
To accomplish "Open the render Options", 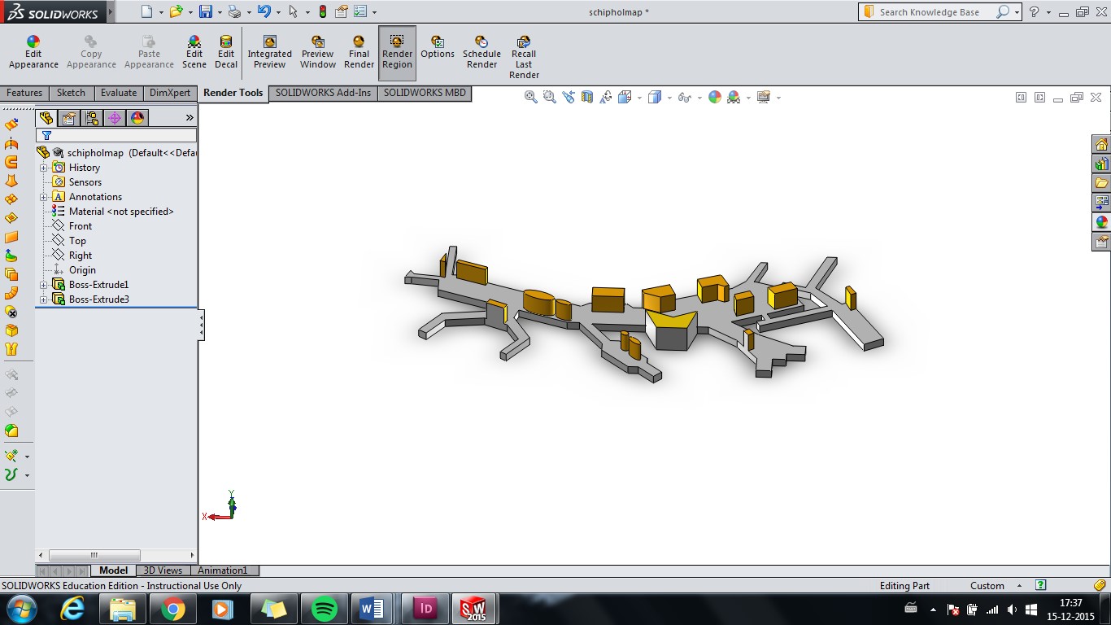I will point(438,48).
